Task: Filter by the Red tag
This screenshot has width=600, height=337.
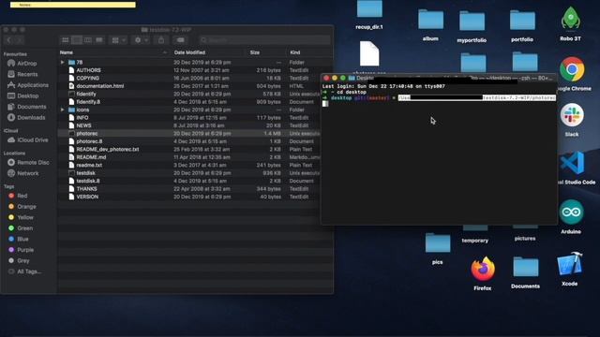Action: coord(22,196)
